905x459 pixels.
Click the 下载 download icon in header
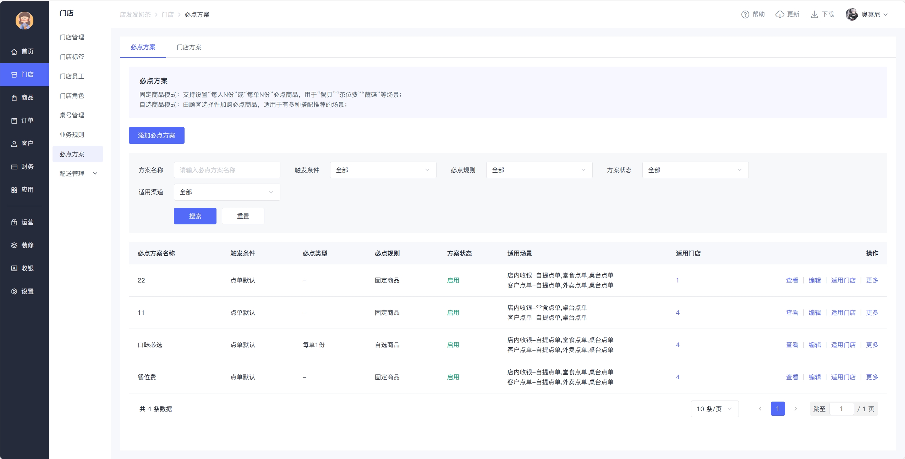coord(814,15)
